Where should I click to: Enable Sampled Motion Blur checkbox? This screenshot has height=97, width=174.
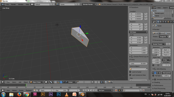click(155, 79)
